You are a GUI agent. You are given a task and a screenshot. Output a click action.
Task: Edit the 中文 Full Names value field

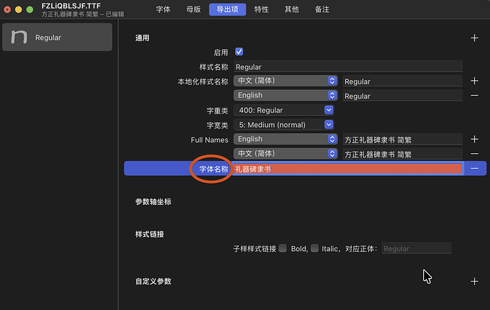pyautogui.click(x=403, y=154)
